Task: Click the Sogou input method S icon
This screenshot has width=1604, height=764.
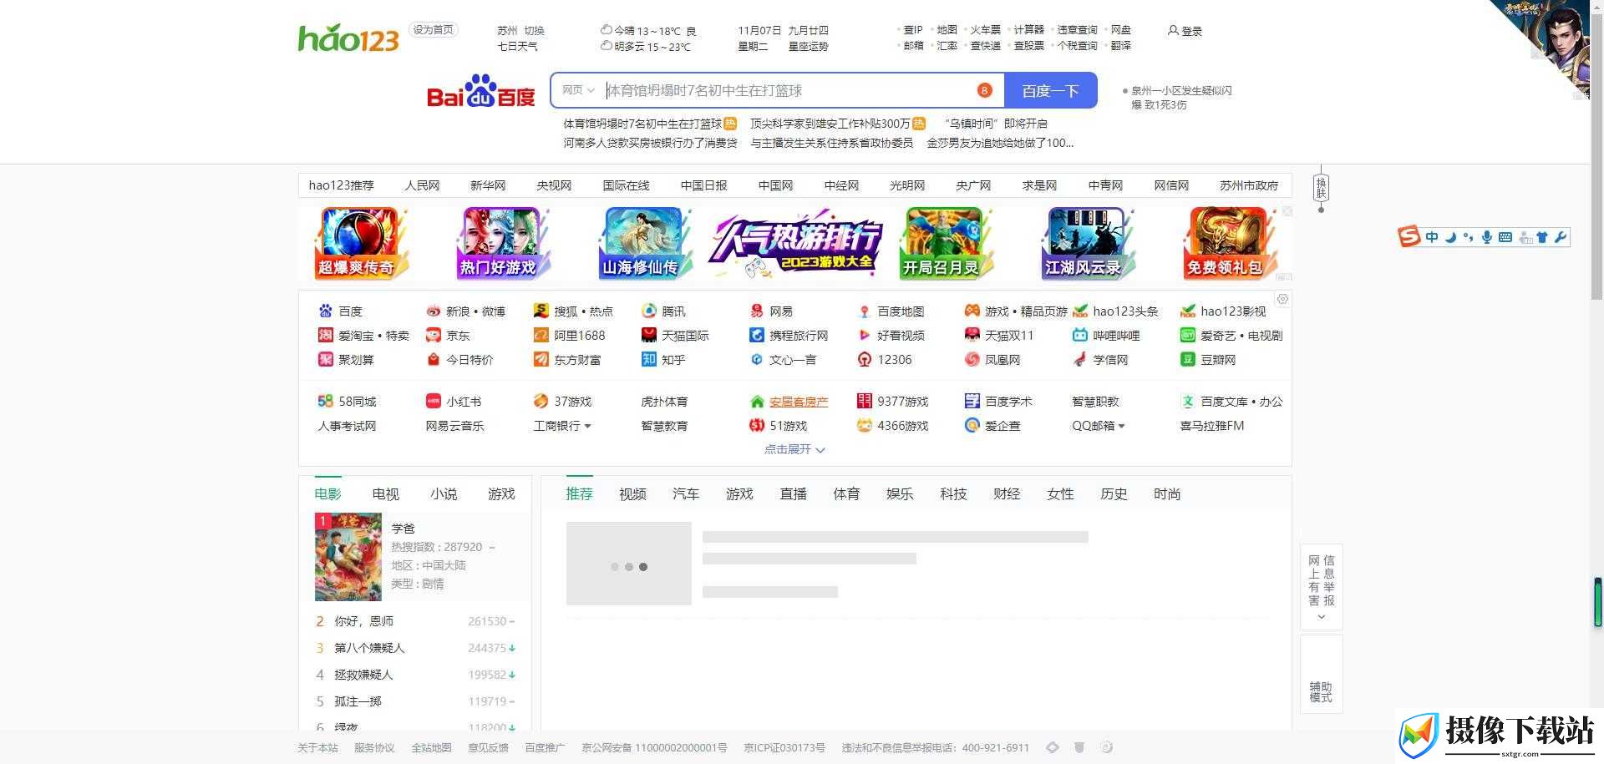Action: click(1409, 236)
